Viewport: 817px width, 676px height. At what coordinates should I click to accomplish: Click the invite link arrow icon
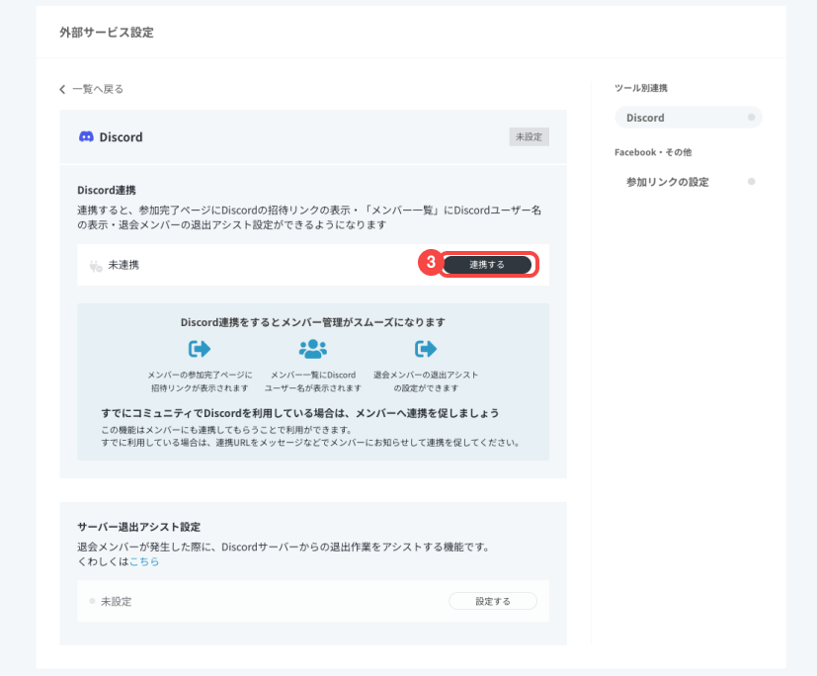[x=200, y=349]
